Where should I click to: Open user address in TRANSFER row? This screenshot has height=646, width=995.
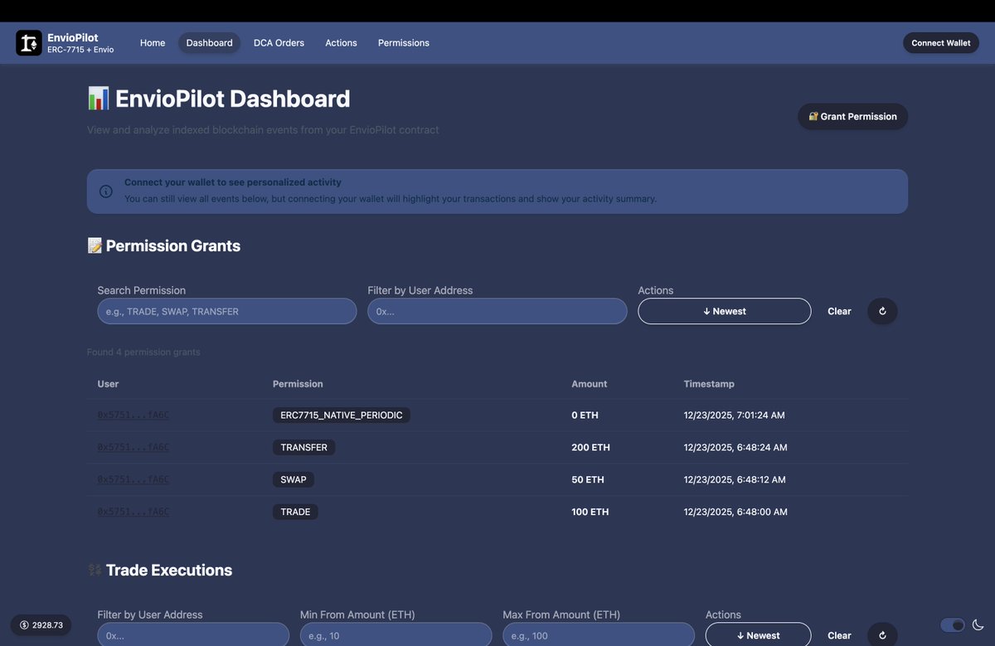pyautogui.click(x=133, y=448)
